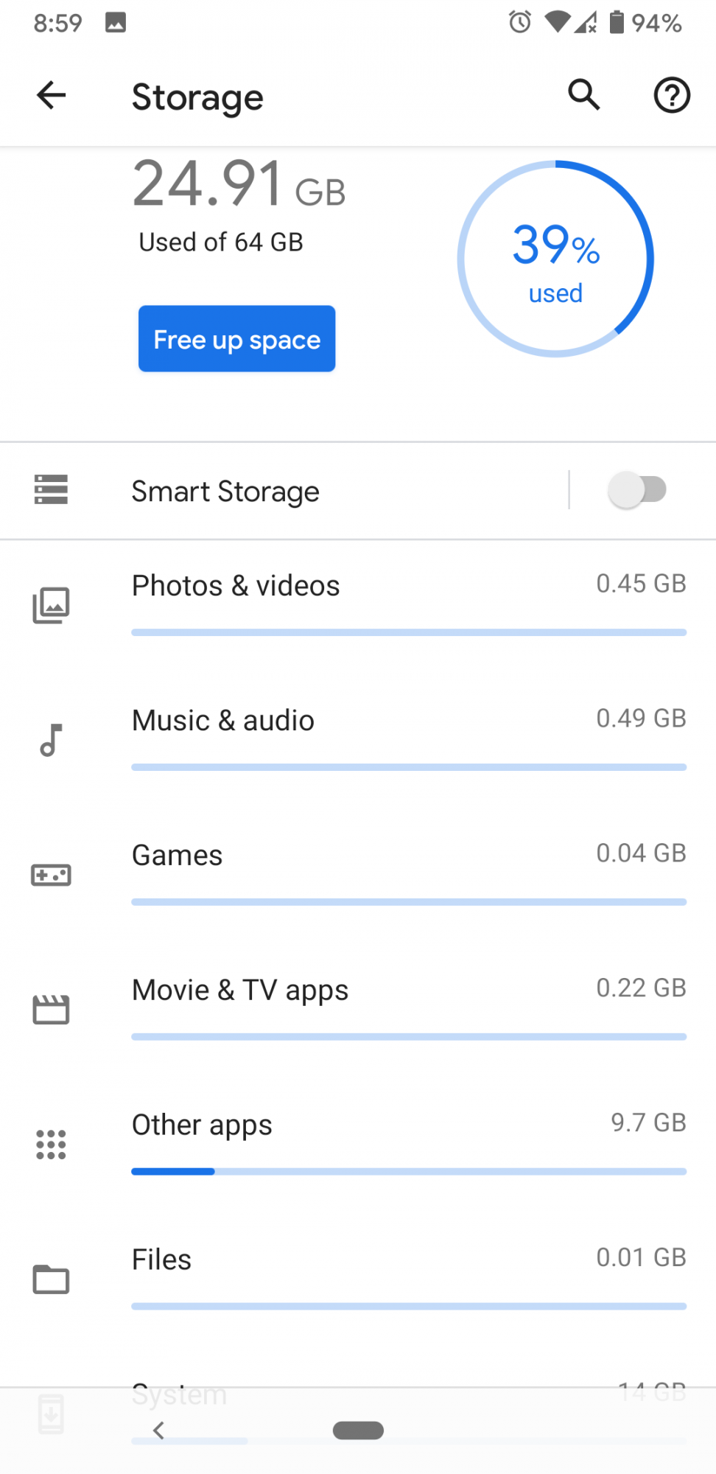Open Photos & videos storage details
The width and height of the screenshot is (716, 1474).
coord(236,586)
